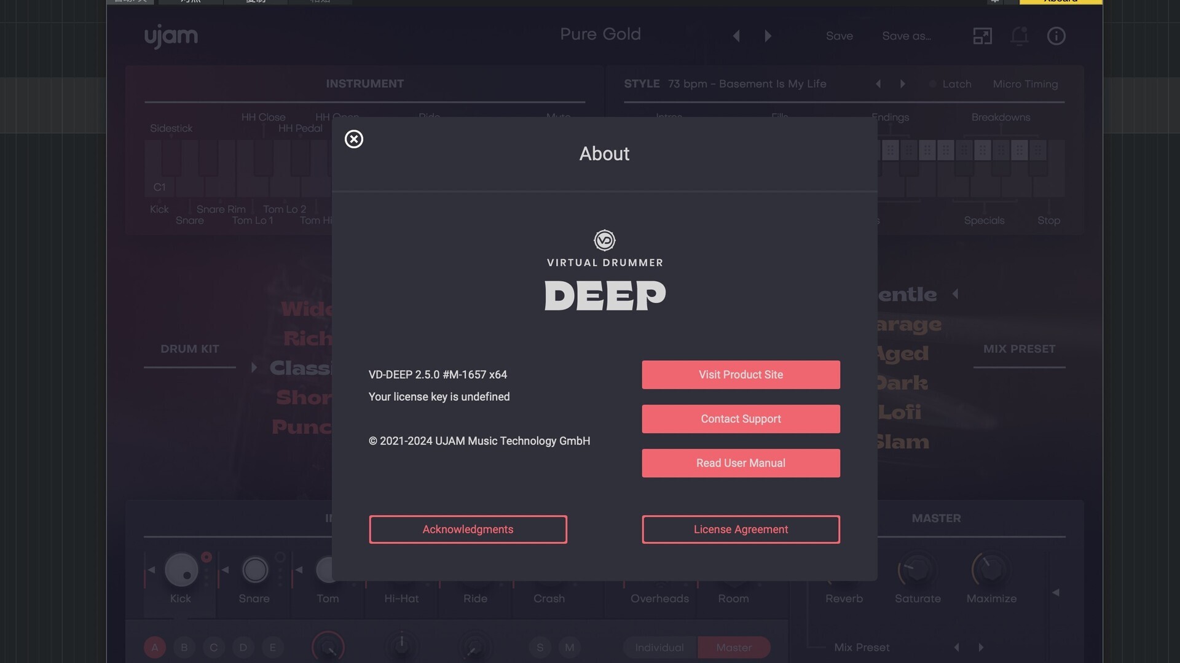The width and height of the screenshot is (1180, 663).
Task: Go to next preset arrow
Action: pos(768,36)
